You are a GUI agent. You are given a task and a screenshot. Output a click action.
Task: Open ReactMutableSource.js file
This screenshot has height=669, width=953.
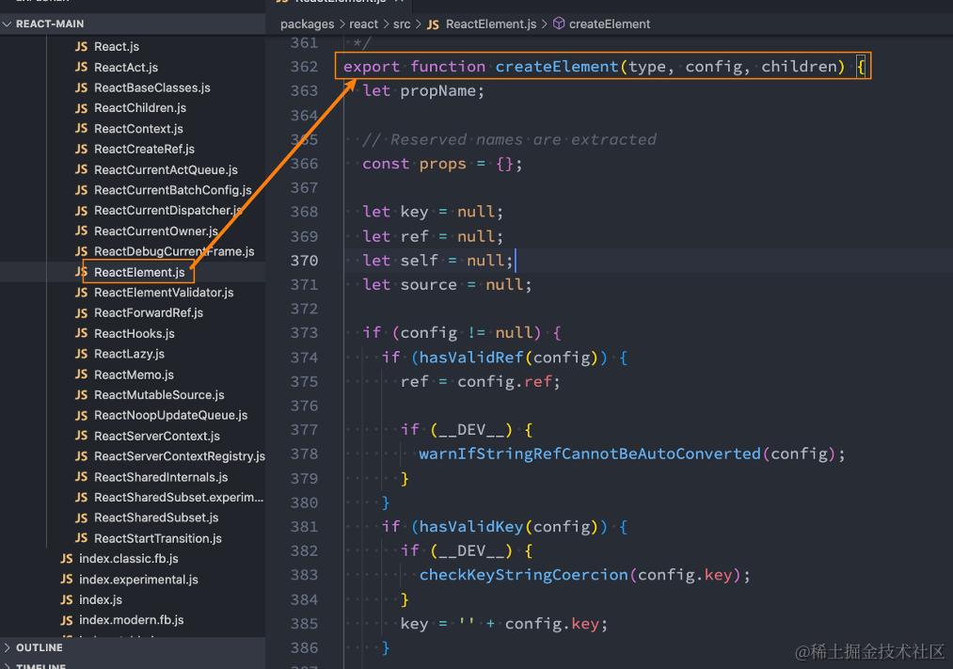[x=159, y=395]
